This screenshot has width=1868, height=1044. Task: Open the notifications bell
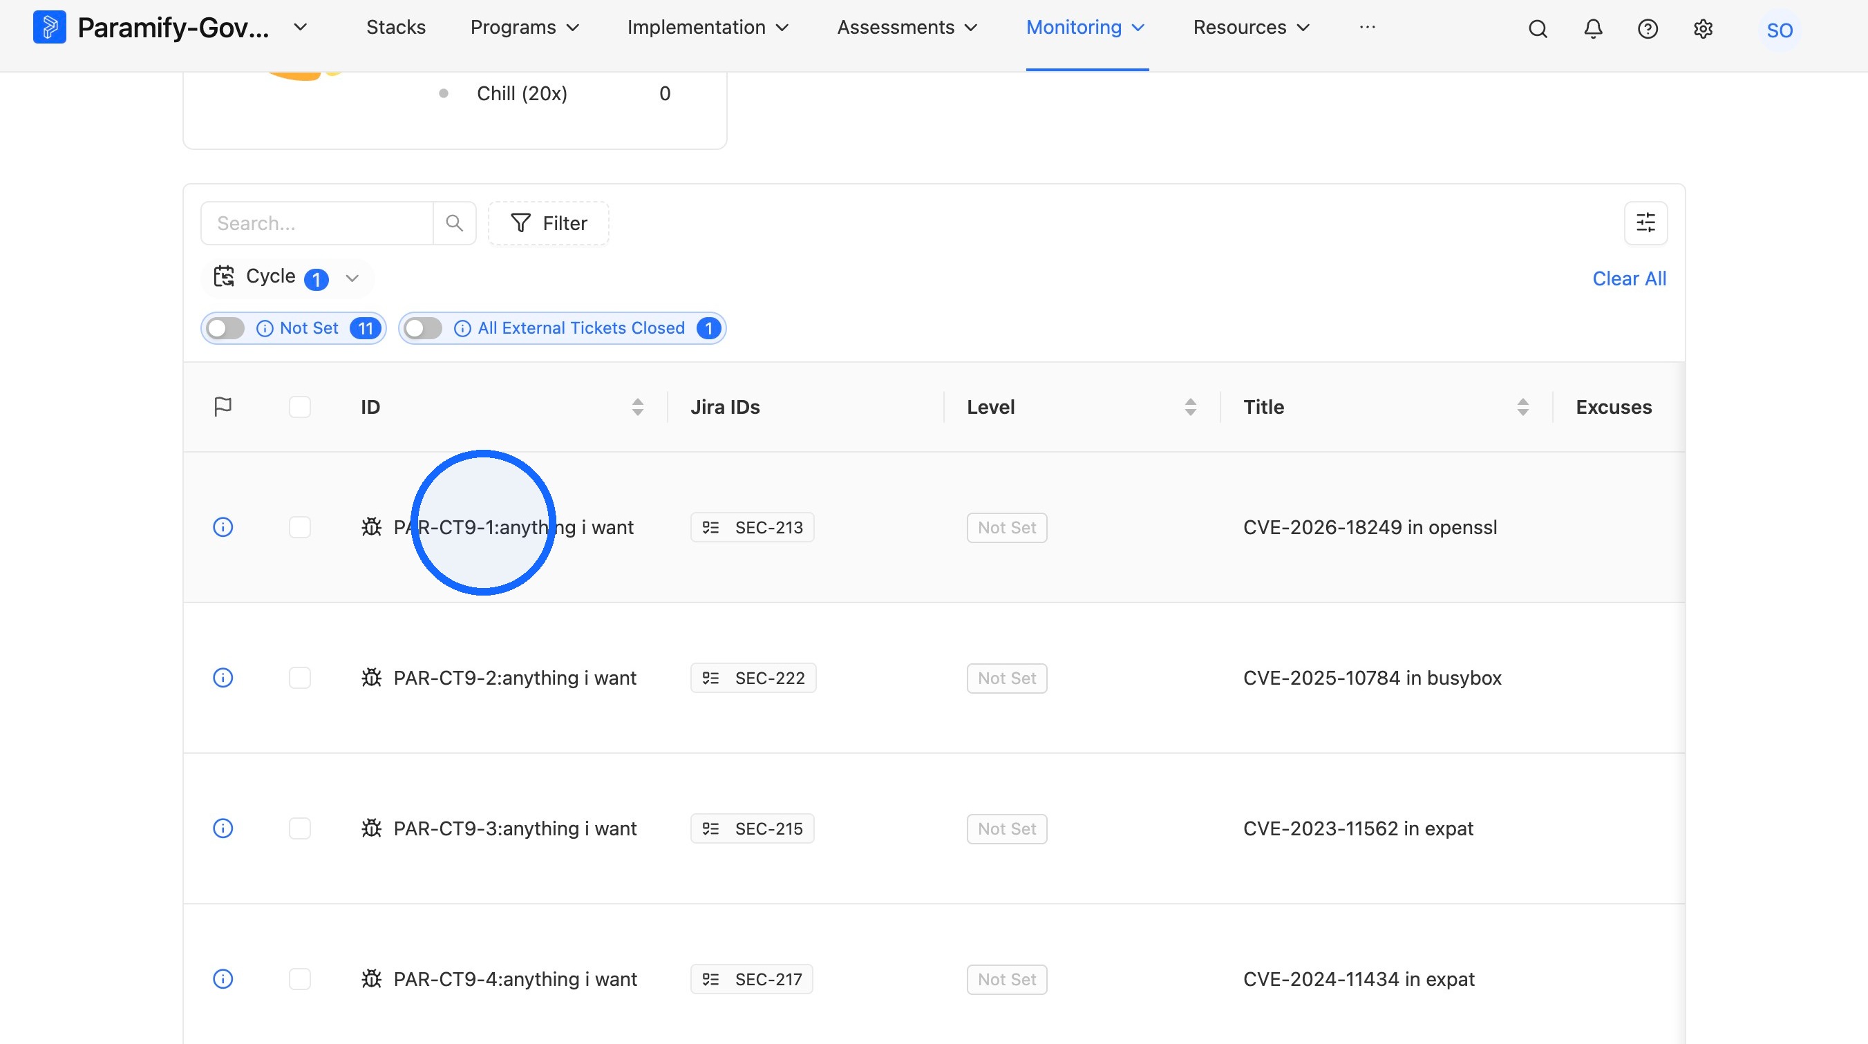(x=1593, y=29)
